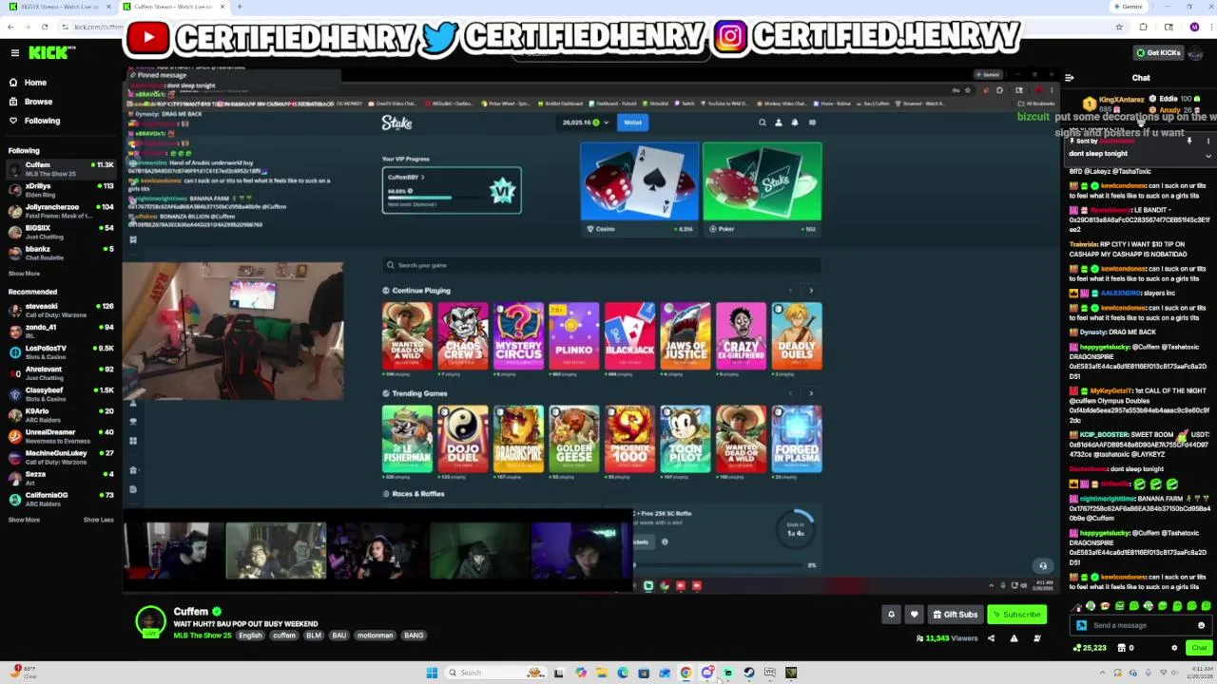Screen dimensions: 1217x684
Task: Toggle the notification bell for Cuffem
Action: pos(891,615)
